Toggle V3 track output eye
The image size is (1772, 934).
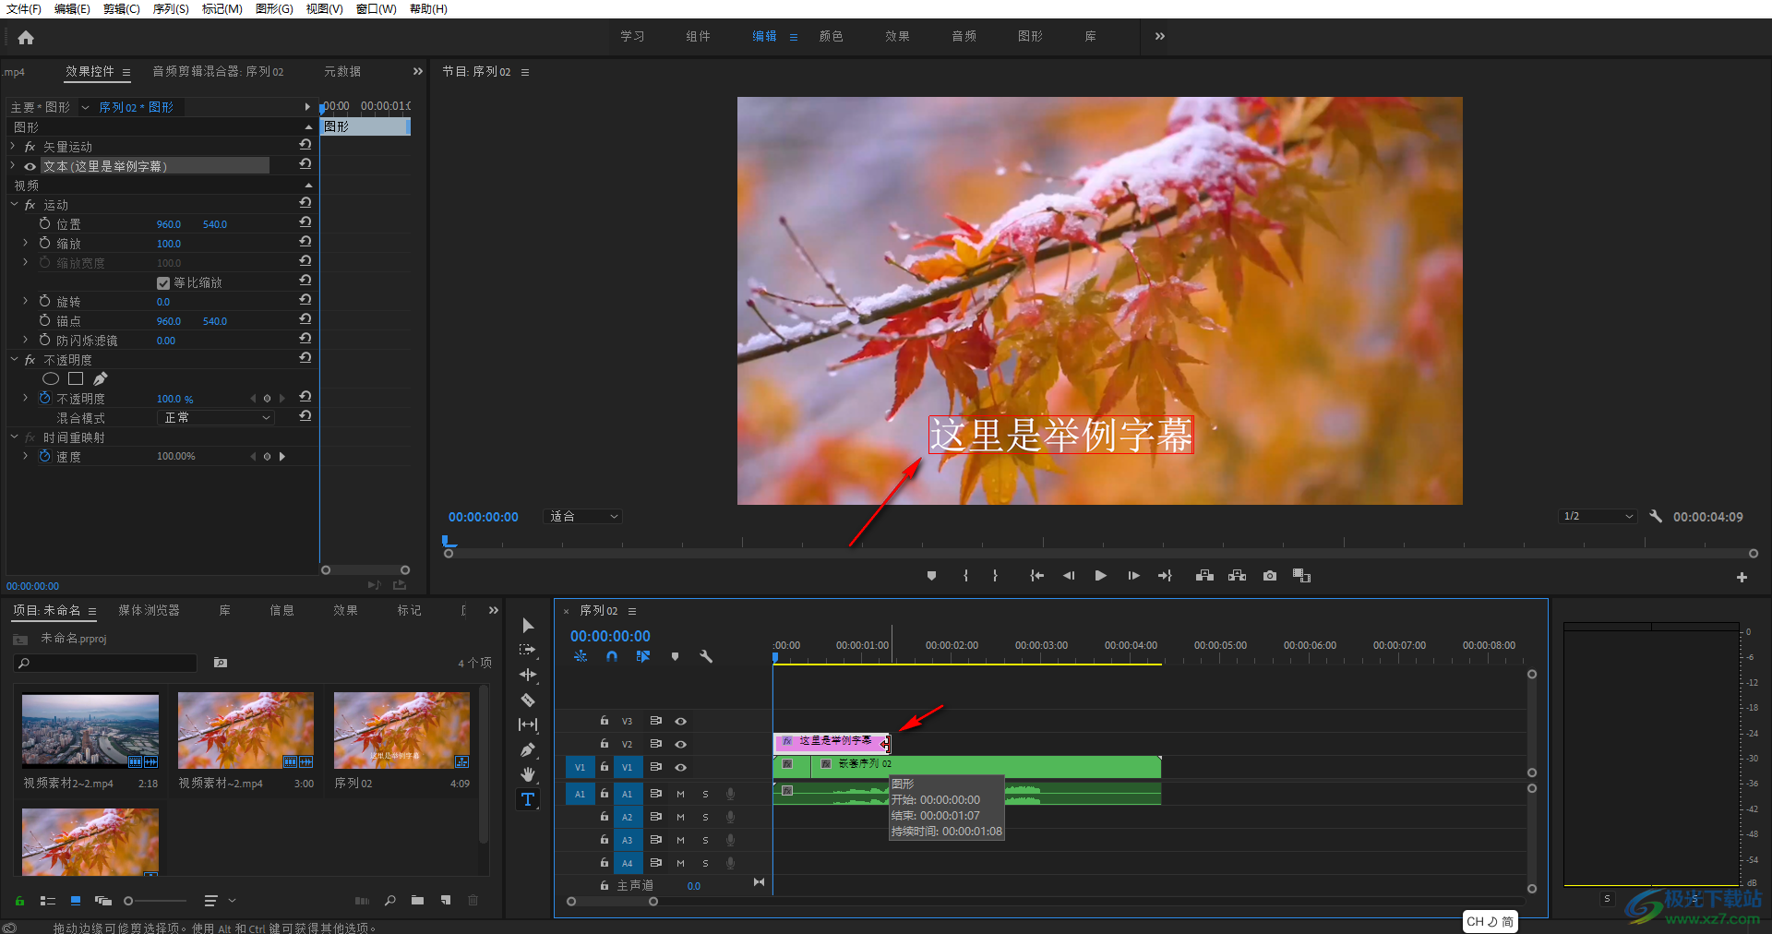(x=681, y=721)
